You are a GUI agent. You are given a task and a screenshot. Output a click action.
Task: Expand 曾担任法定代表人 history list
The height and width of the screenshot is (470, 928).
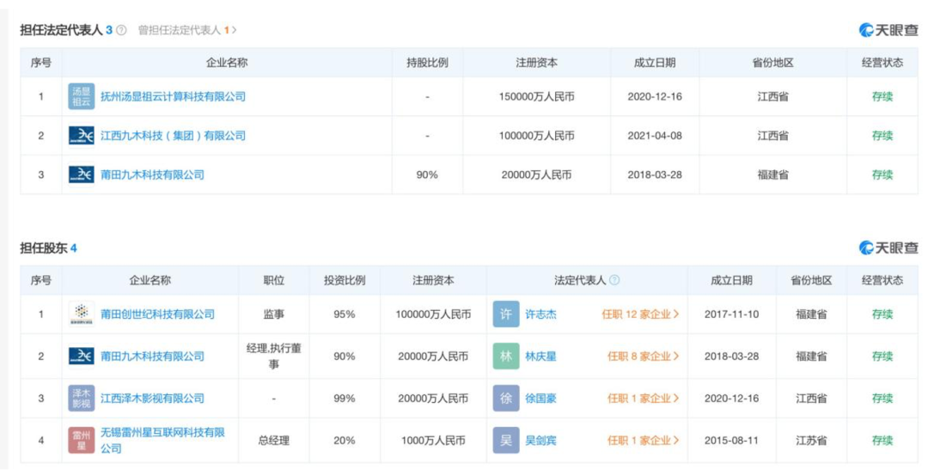(x=187, y=31)
